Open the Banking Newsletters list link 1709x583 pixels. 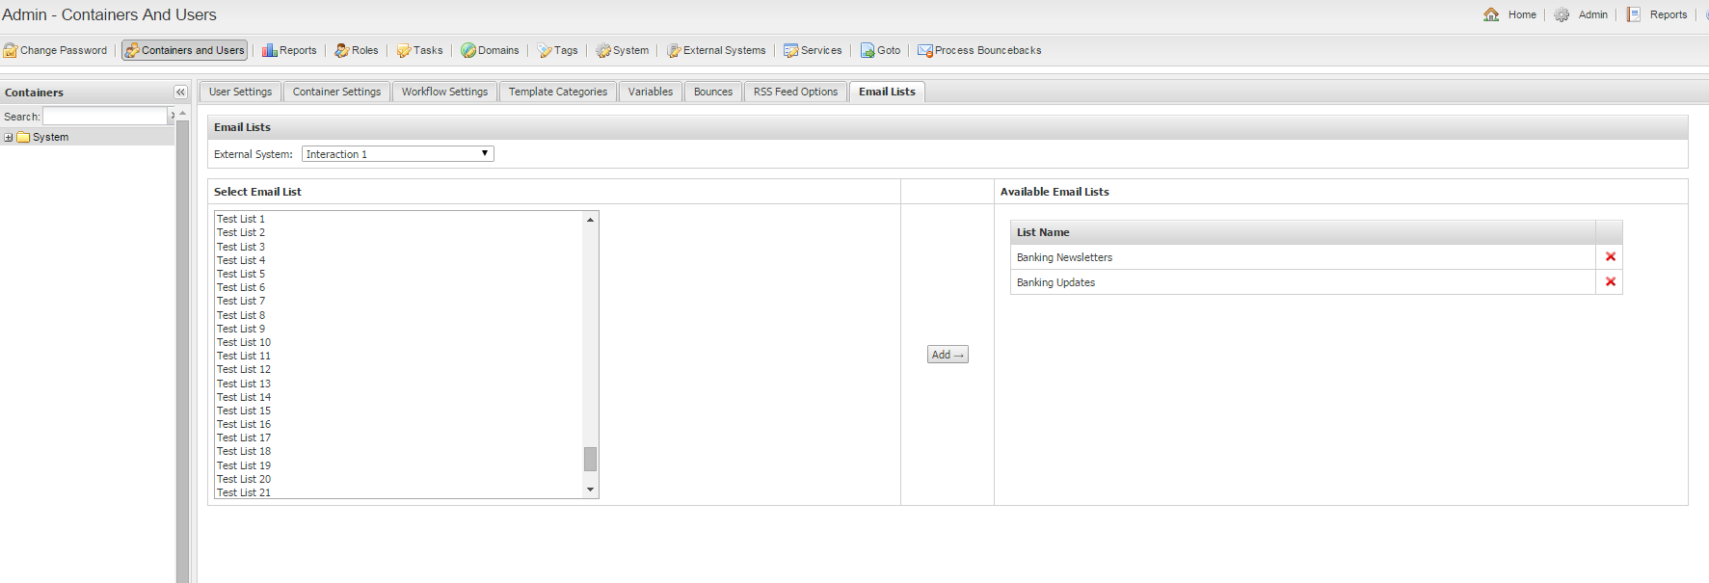[1064, 257]
